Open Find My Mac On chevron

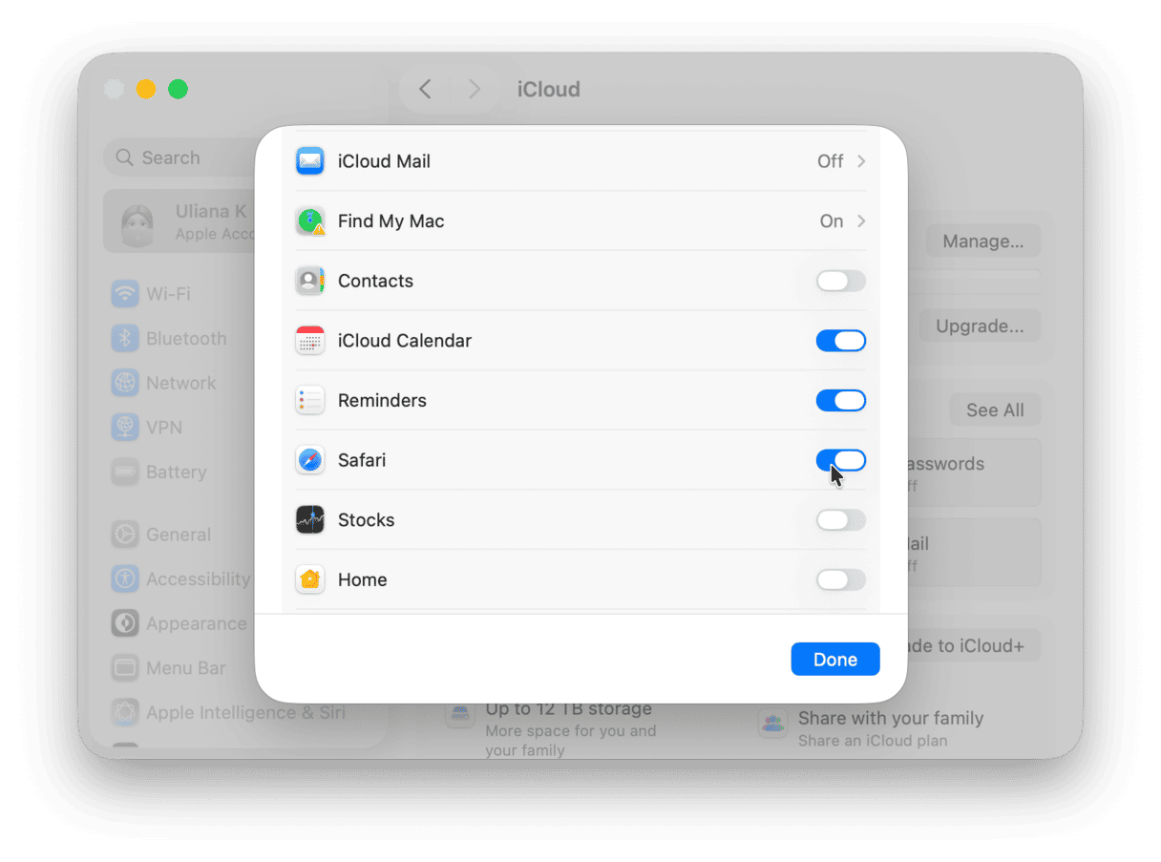click(x=860, y=221)
